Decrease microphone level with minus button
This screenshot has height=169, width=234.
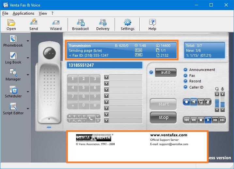click(x=223, y=110)
